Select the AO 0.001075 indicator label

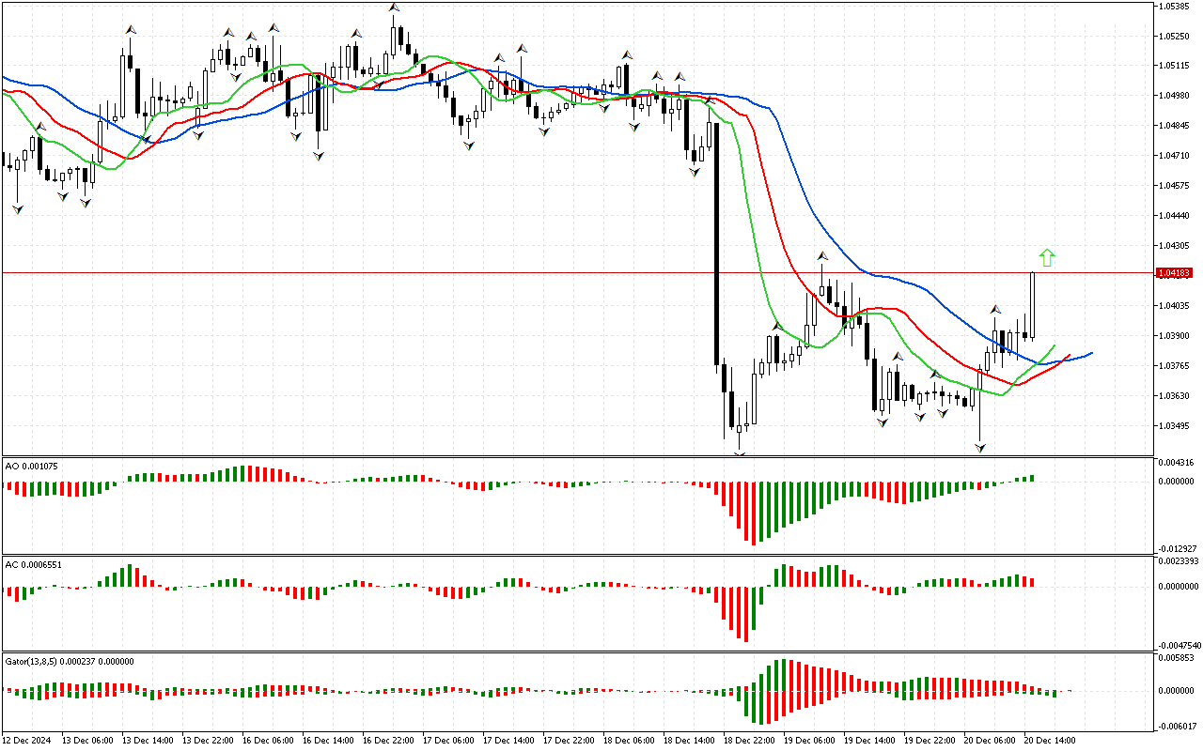point(31,466)
